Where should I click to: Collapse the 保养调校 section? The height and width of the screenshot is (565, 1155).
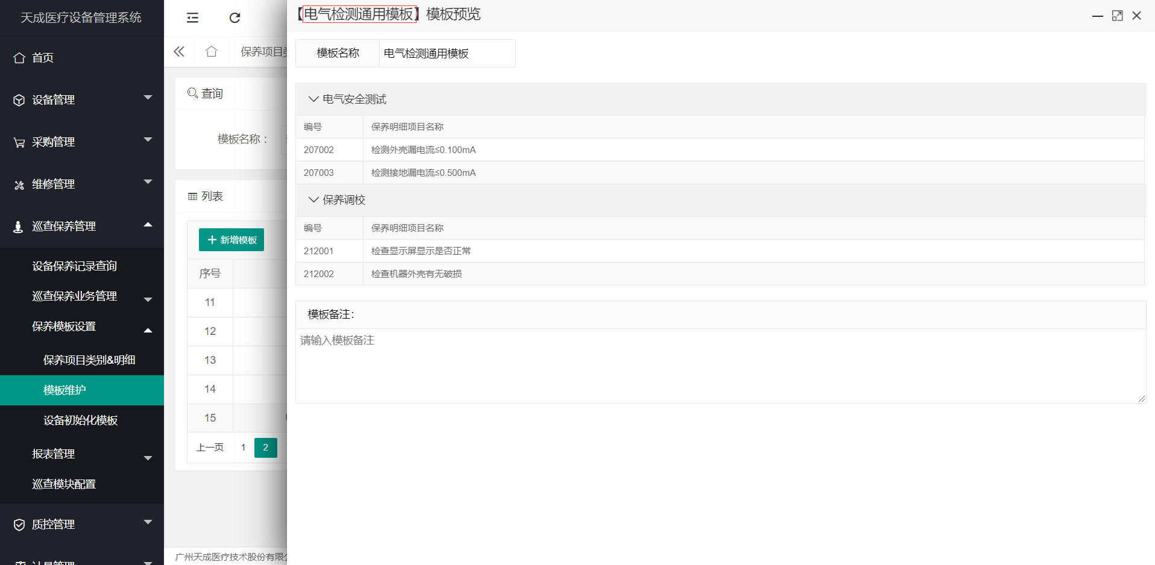pyautogui.click(x=313, y=199)
